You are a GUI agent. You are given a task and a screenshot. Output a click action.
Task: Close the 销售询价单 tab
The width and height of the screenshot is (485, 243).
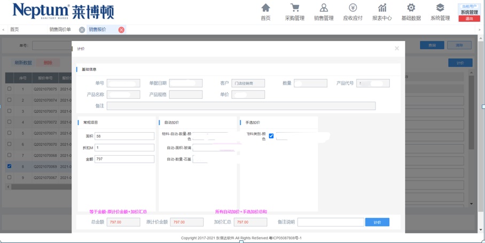click(x=82, y=30)
